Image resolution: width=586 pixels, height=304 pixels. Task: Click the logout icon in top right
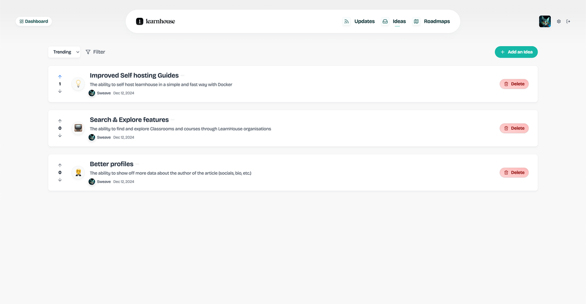click(568, 22)
